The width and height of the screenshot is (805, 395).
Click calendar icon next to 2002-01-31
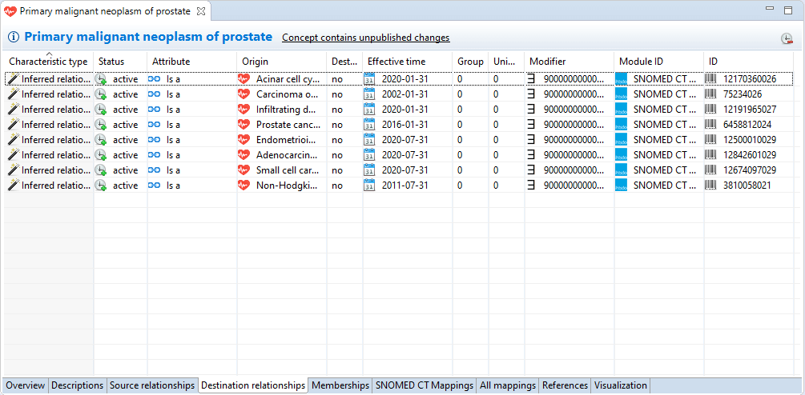tap(369, 94)
